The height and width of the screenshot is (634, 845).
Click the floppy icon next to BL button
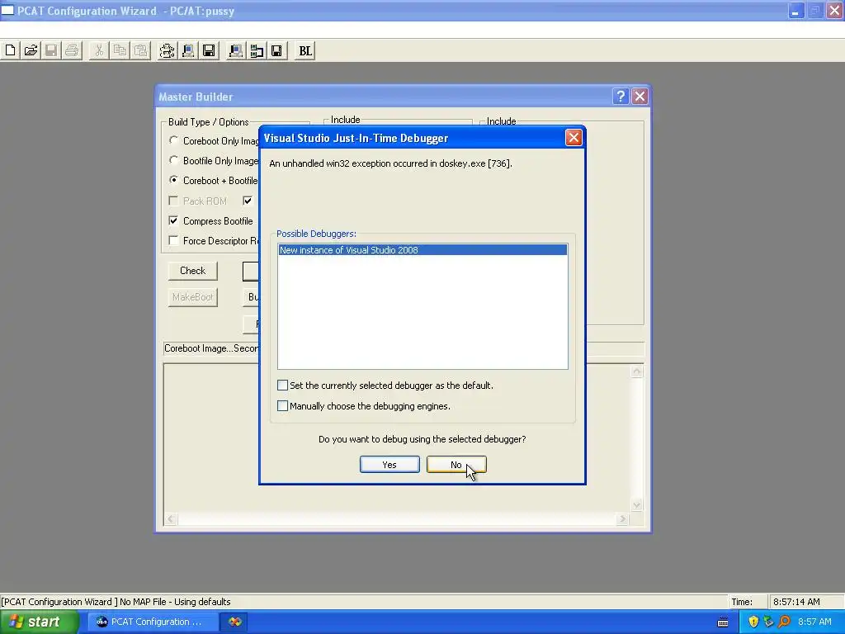click(x=277, y=50)
